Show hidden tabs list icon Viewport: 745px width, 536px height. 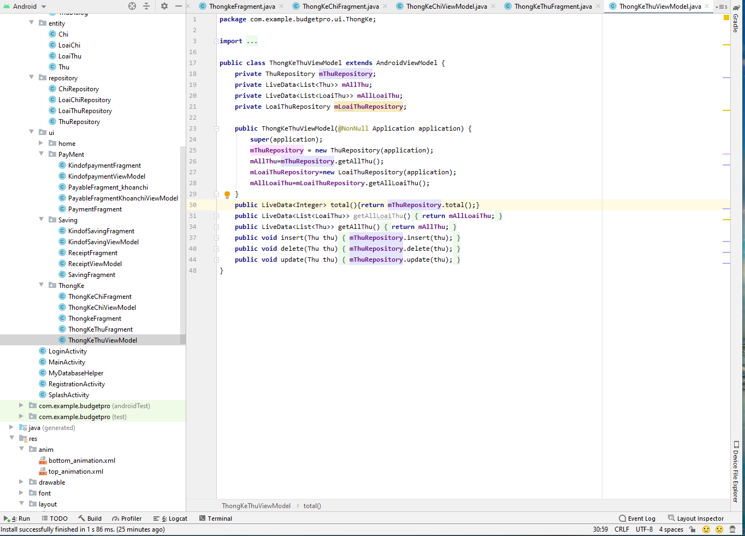(x=722, y=7)
